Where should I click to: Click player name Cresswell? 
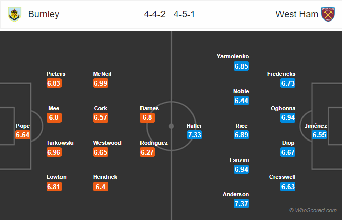(x=282, y=177)
